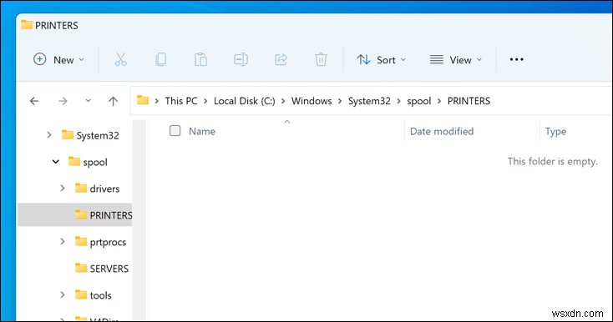Select System32 folder in navigation pane
This screenshot has height=322, width=613.
[90, 135]
